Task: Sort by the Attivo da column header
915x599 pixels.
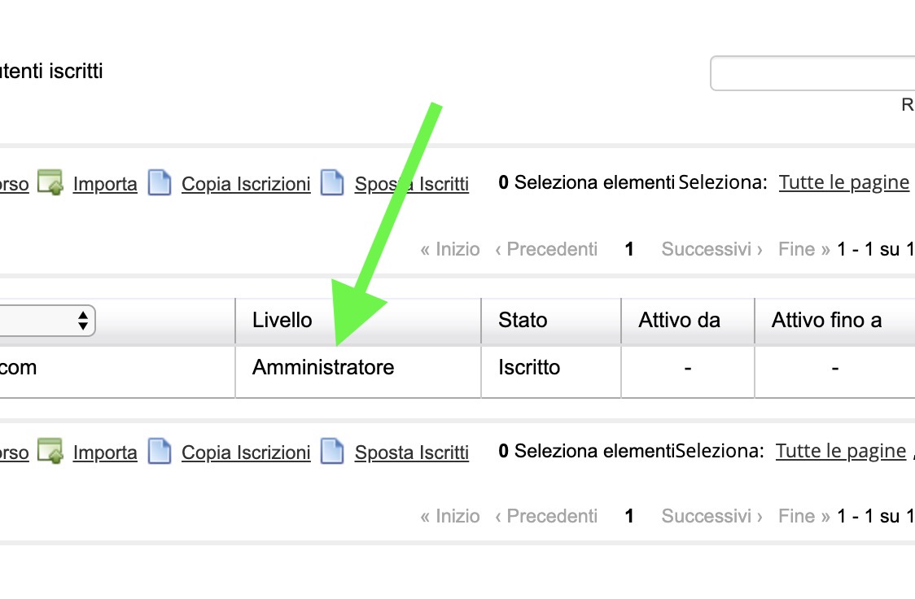Action: (x=679, y=320)
